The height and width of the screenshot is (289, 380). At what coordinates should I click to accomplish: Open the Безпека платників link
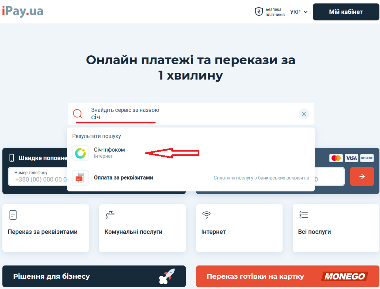[275, 12]
